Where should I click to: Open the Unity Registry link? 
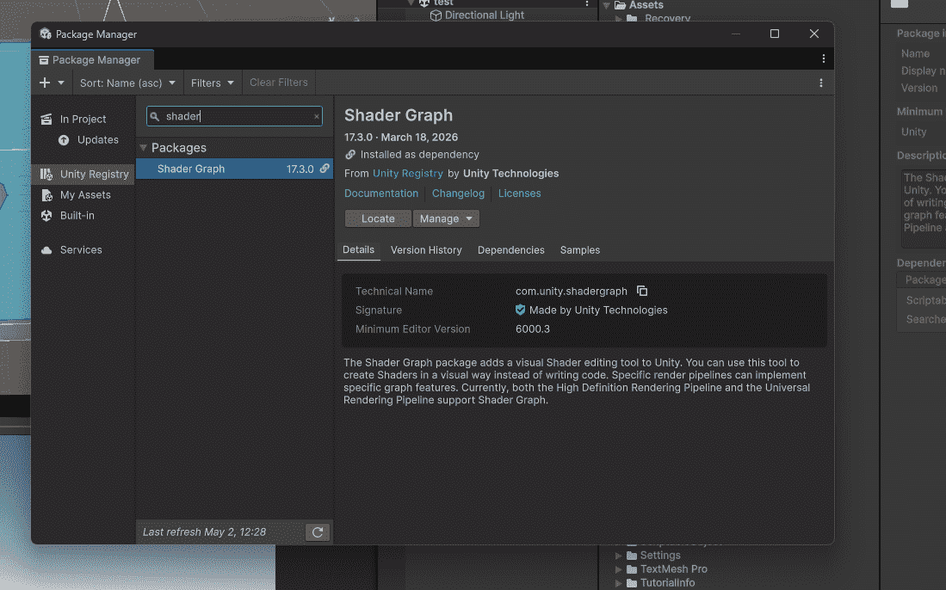point(408,174)
